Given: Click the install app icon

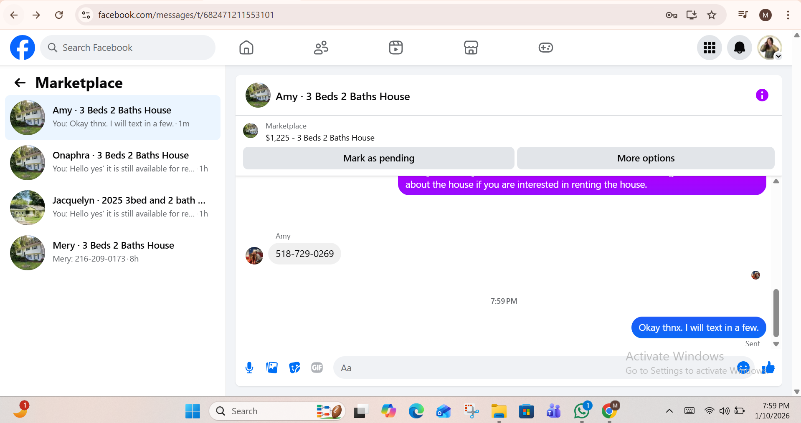Looking at the screenshot, I should tap(692, 15).
